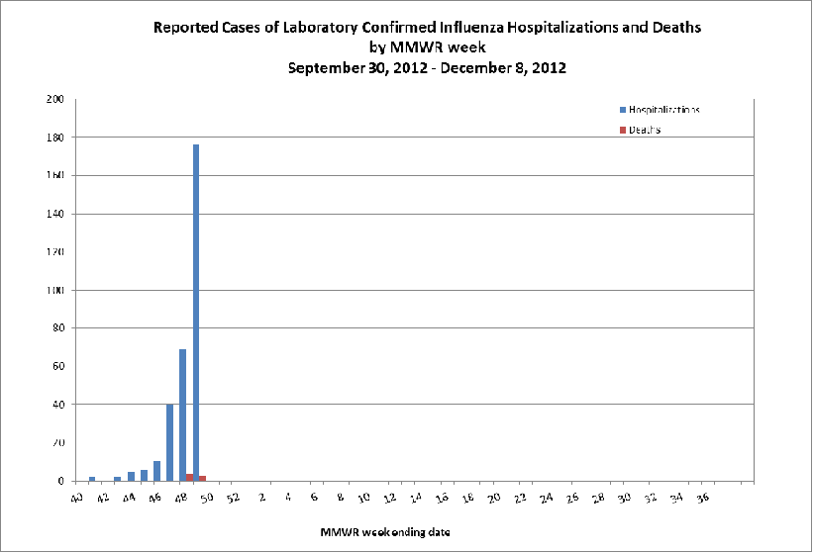
Task: Click the small blue bar at week 41
Action: 92,479
